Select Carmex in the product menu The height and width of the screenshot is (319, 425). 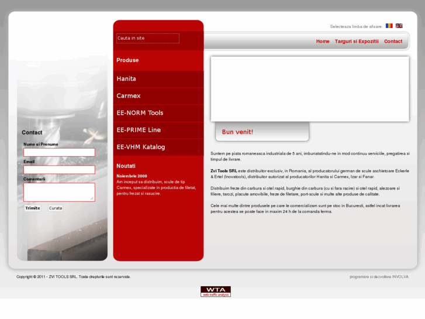(158, 96)
